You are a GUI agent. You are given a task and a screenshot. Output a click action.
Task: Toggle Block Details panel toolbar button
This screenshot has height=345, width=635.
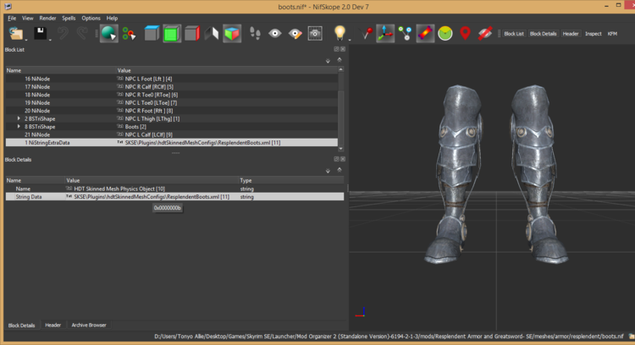[x=543, y=34]
